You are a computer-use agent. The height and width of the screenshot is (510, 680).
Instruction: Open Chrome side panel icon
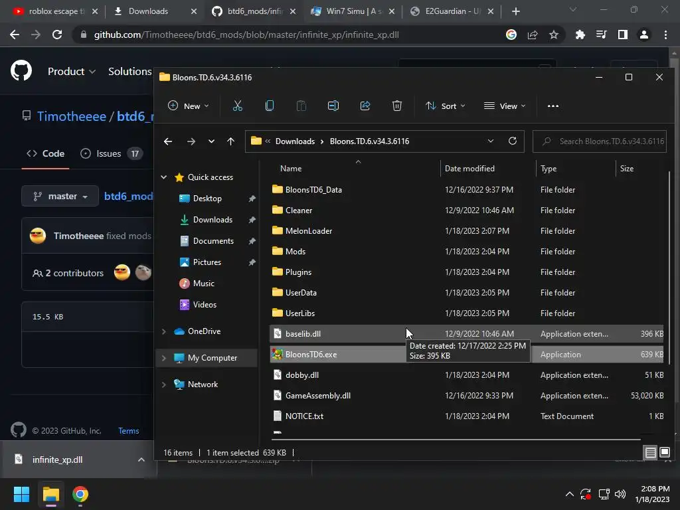(x=623, y=35)
